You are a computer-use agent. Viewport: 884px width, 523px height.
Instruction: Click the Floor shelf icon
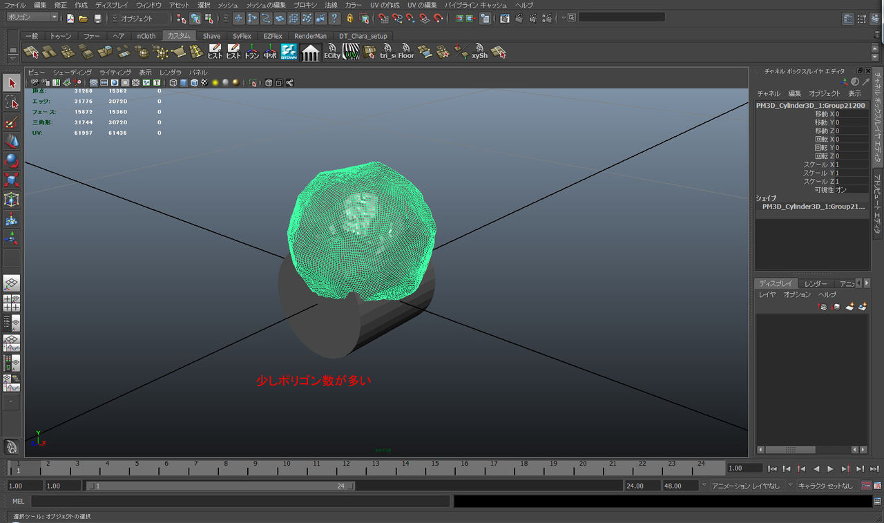406,52
